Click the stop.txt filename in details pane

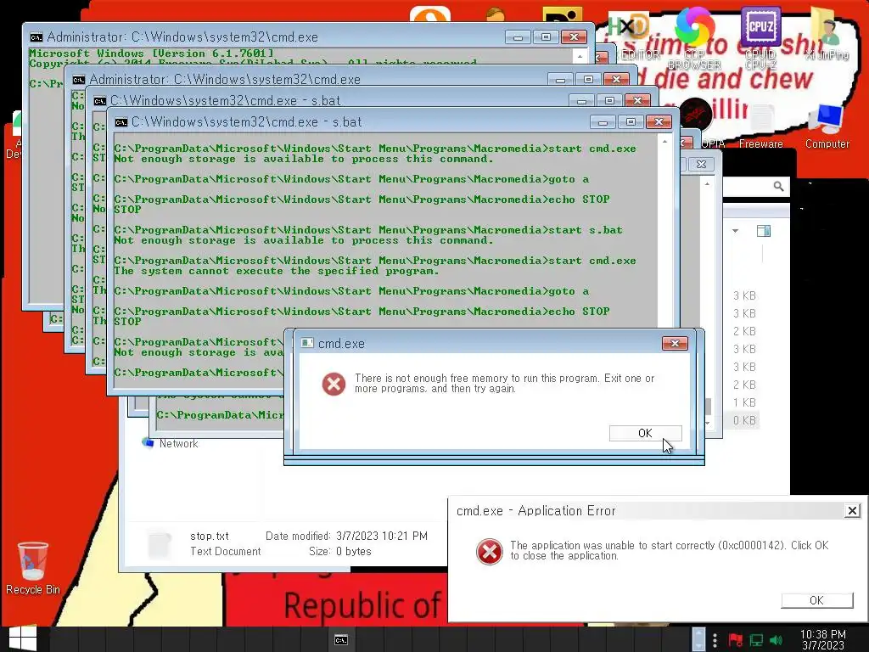pos(210,537)
